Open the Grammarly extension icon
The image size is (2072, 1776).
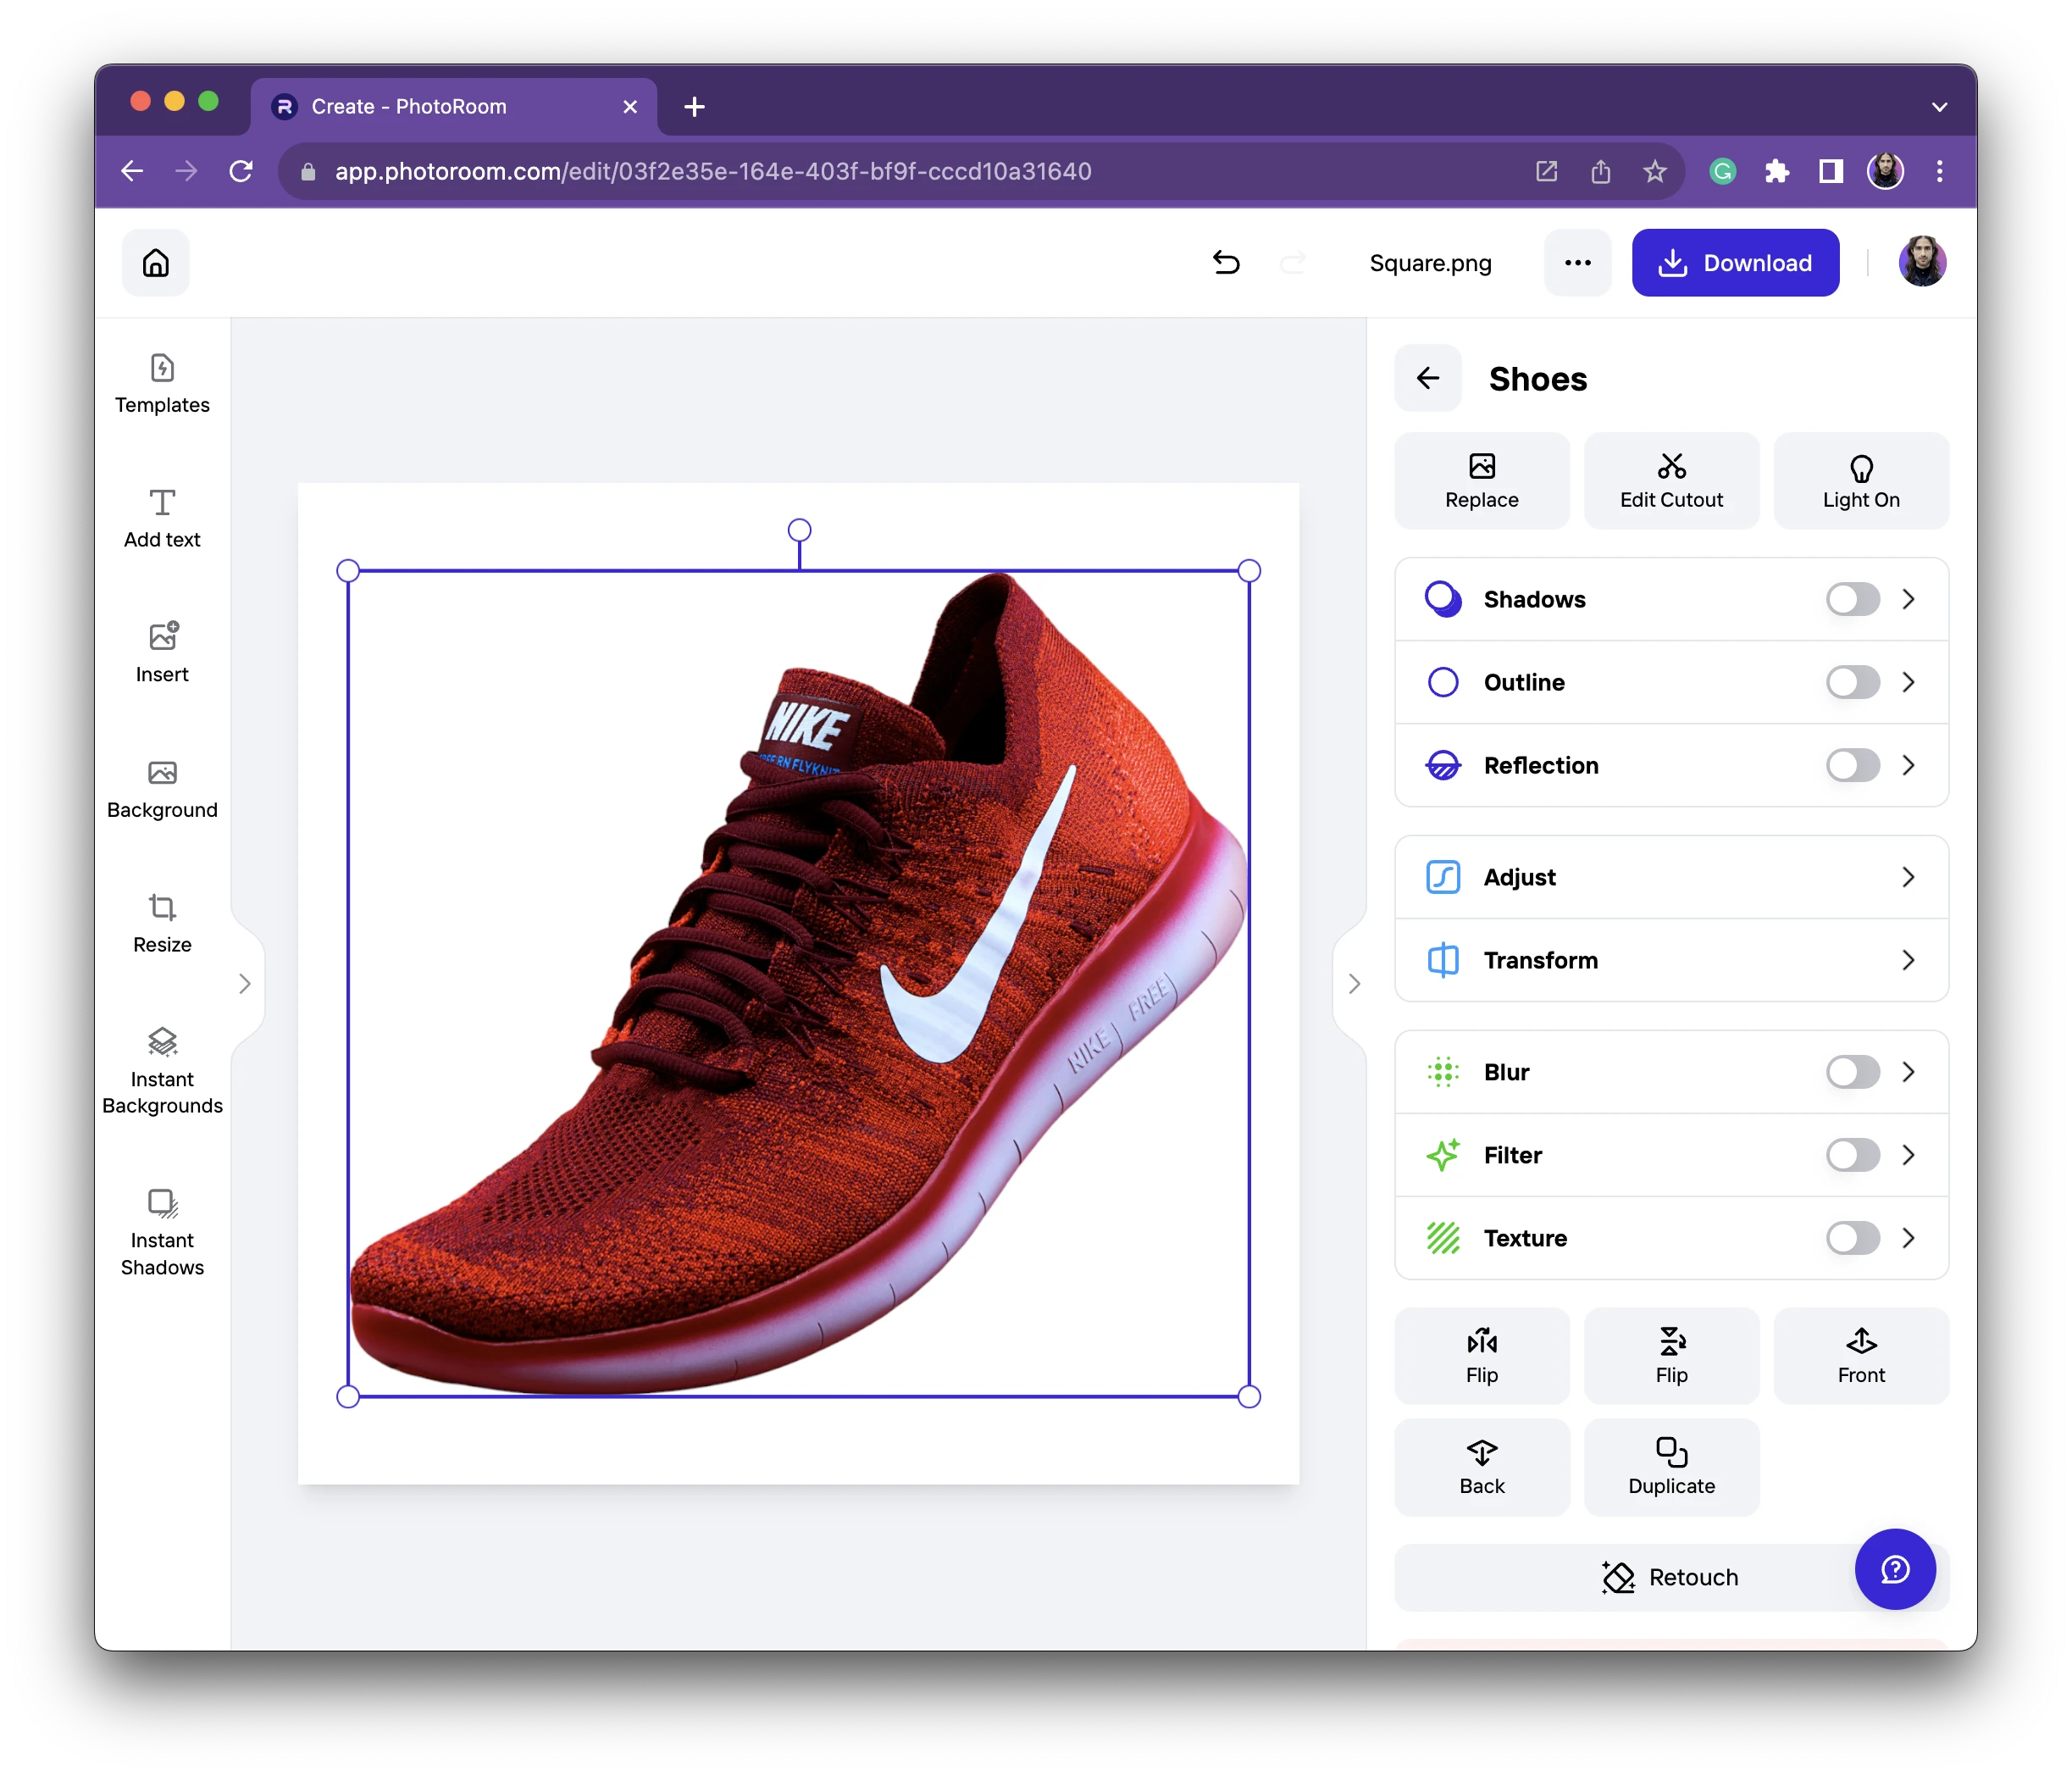pos(1722,172)
